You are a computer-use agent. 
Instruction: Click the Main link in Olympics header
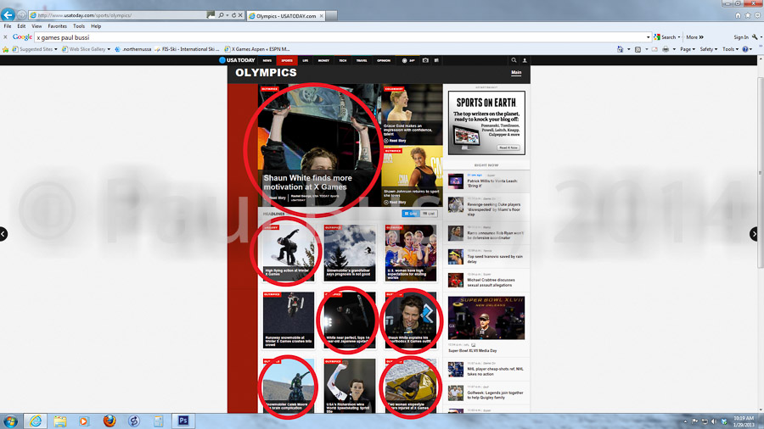point(516,72)
